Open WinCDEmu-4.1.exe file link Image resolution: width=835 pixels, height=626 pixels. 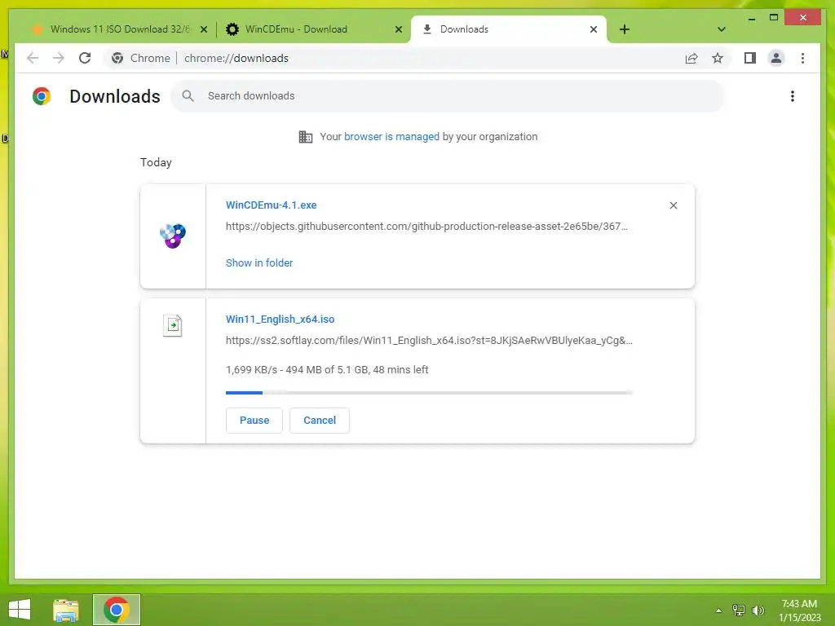[271, 205]
